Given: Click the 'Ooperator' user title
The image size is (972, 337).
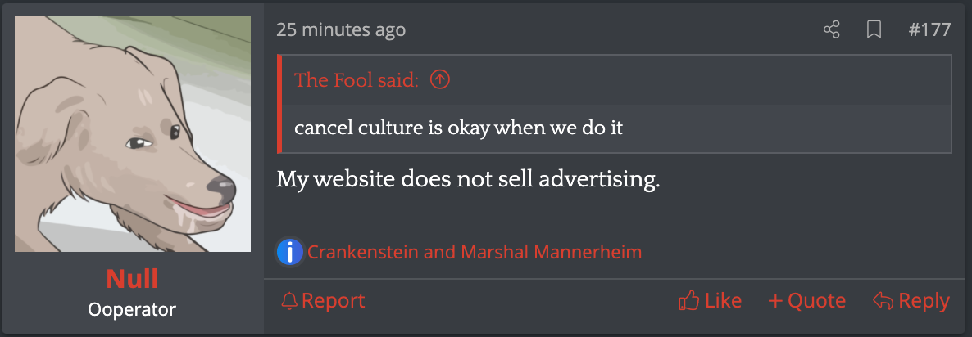Looking at the screenshot, I should (132, 310).
